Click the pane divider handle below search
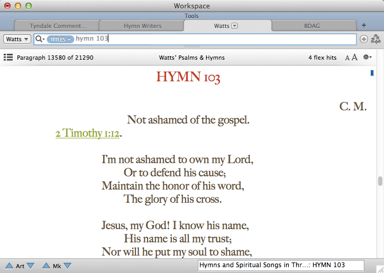 192,46
